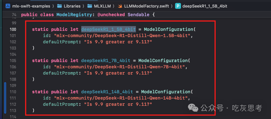Click the Sendable protocol name

click(x=139, y=15)
